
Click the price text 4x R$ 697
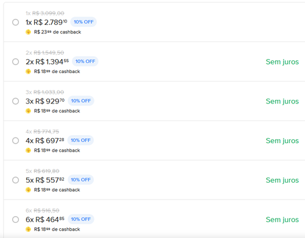(45, 141)
